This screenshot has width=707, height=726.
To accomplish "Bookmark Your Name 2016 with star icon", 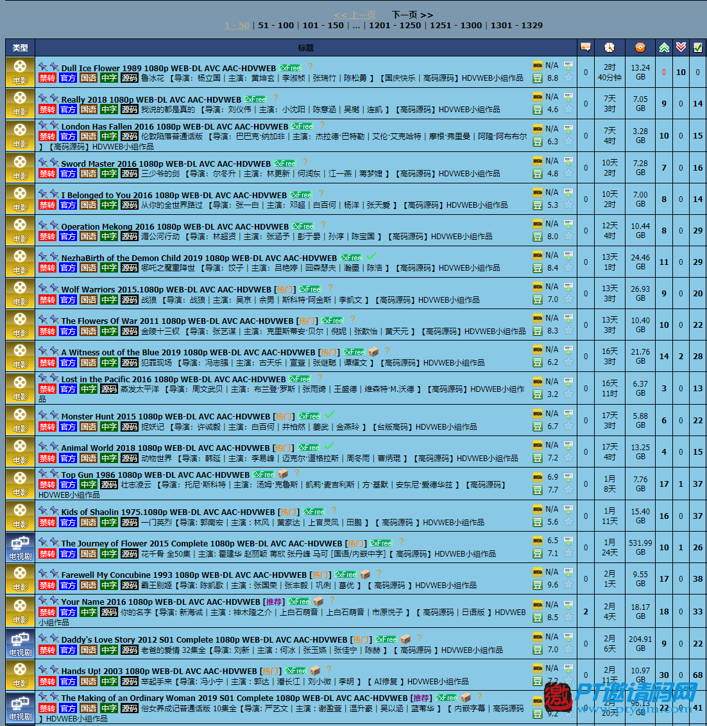I will [568, 618].
